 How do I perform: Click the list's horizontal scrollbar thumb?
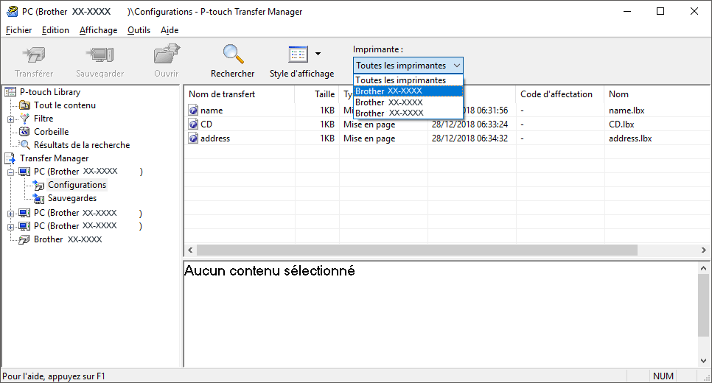[417, 250]
